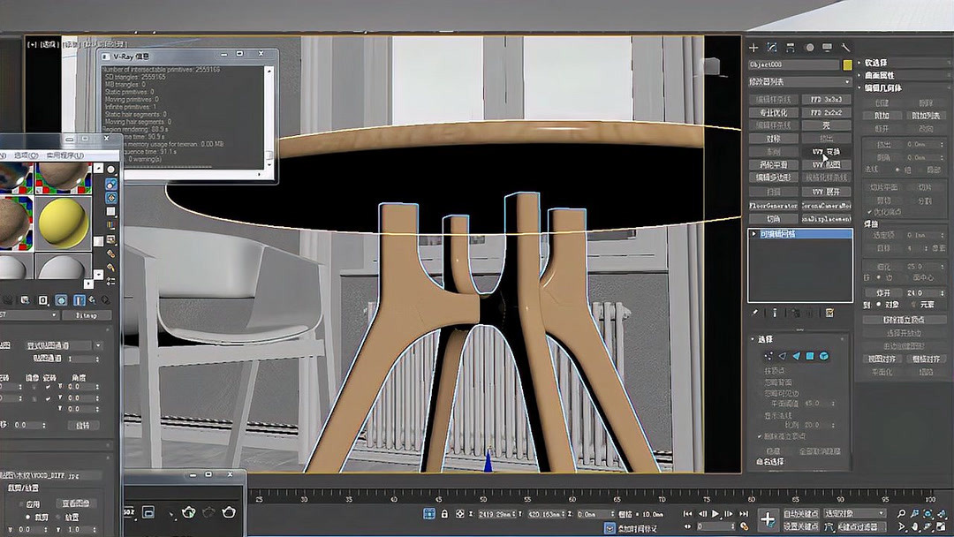Screen dimensions: 954x537
Task: Open the 选定对象 selection filter dropdown
Action: pyautogui.click(x=882, y=512)
